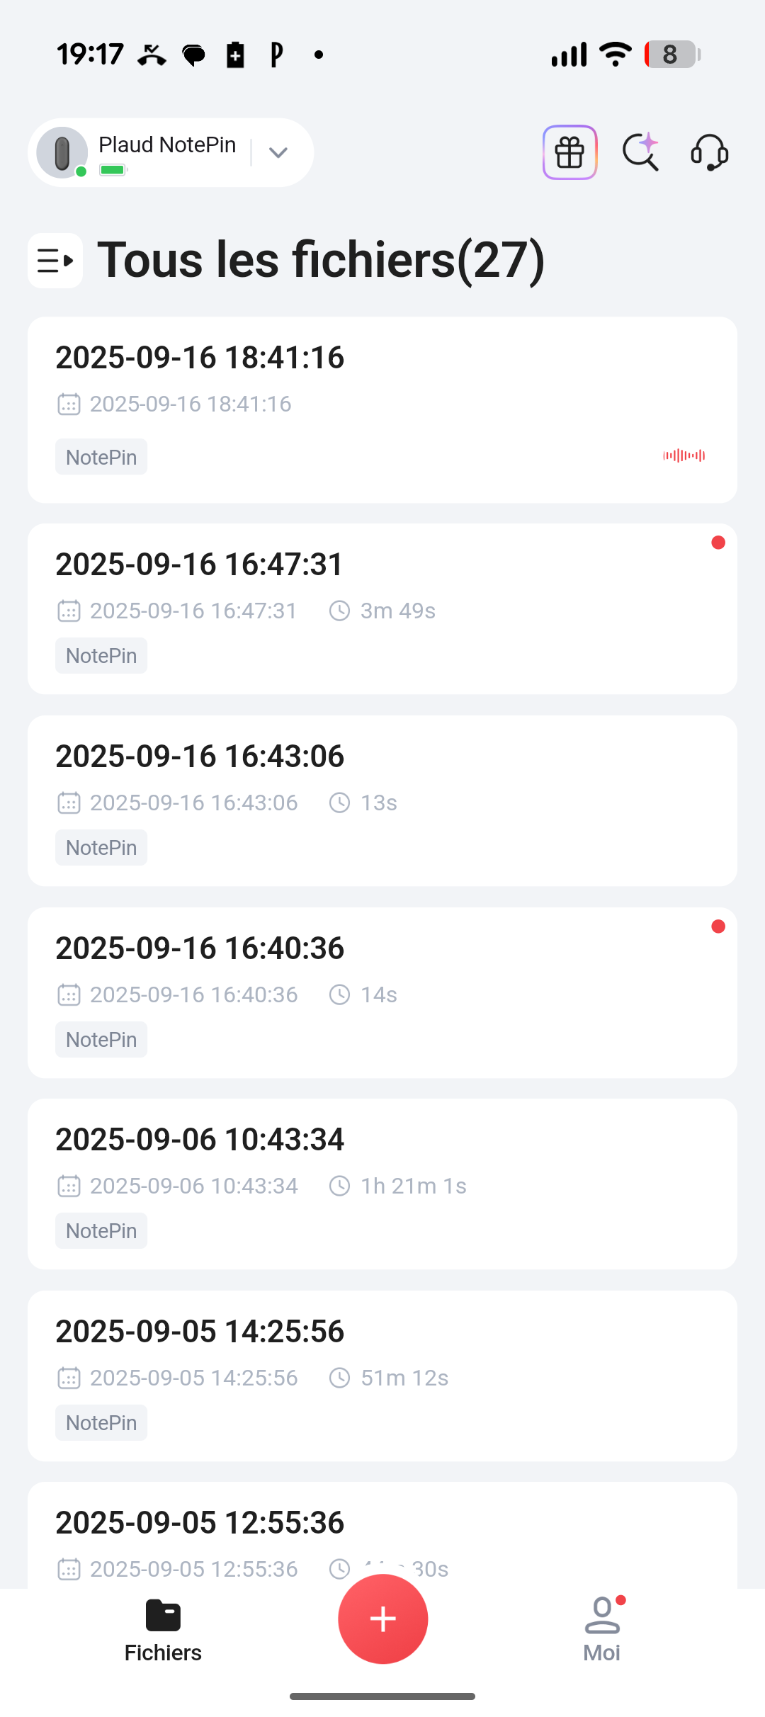Open headset customer support icon
Viewport: 765px width, 1717px height.
pos(710,152)
